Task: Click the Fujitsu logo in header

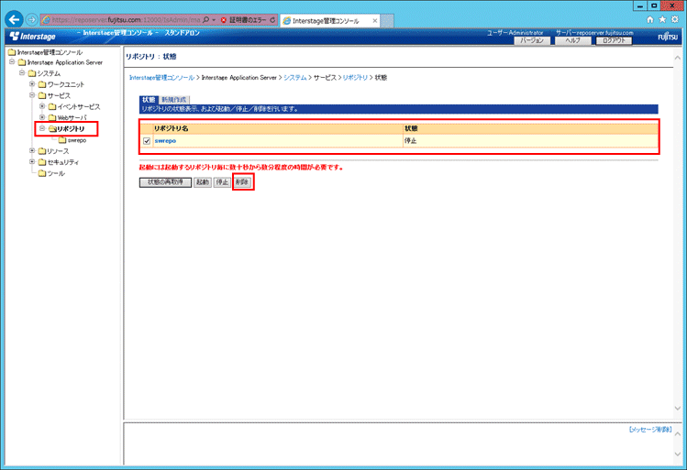Action: tap(668, 37)
